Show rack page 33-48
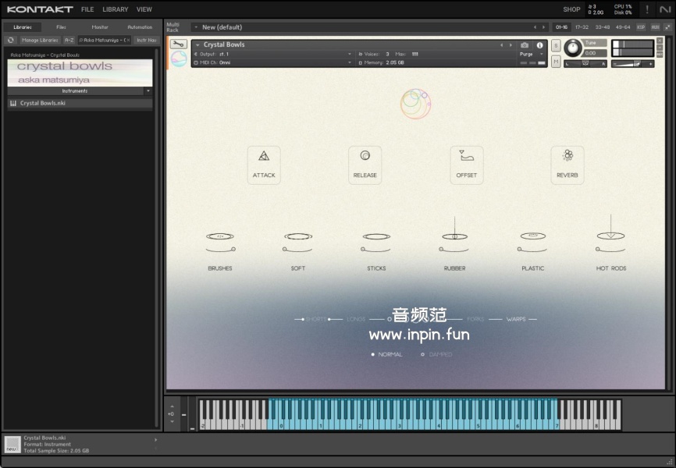Viewport: 676px width, 468px height. 603,27
